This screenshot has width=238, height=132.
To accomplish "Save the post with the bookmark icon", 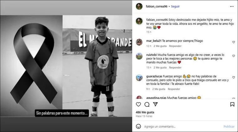I will tap(232, 104).
